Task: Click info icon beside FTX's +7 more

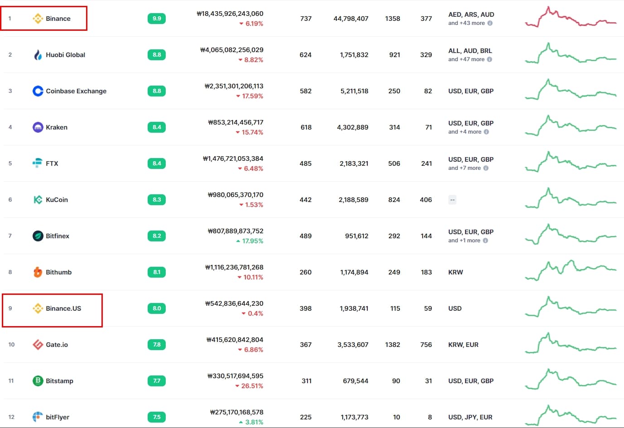Action: [x=486, y=168]
